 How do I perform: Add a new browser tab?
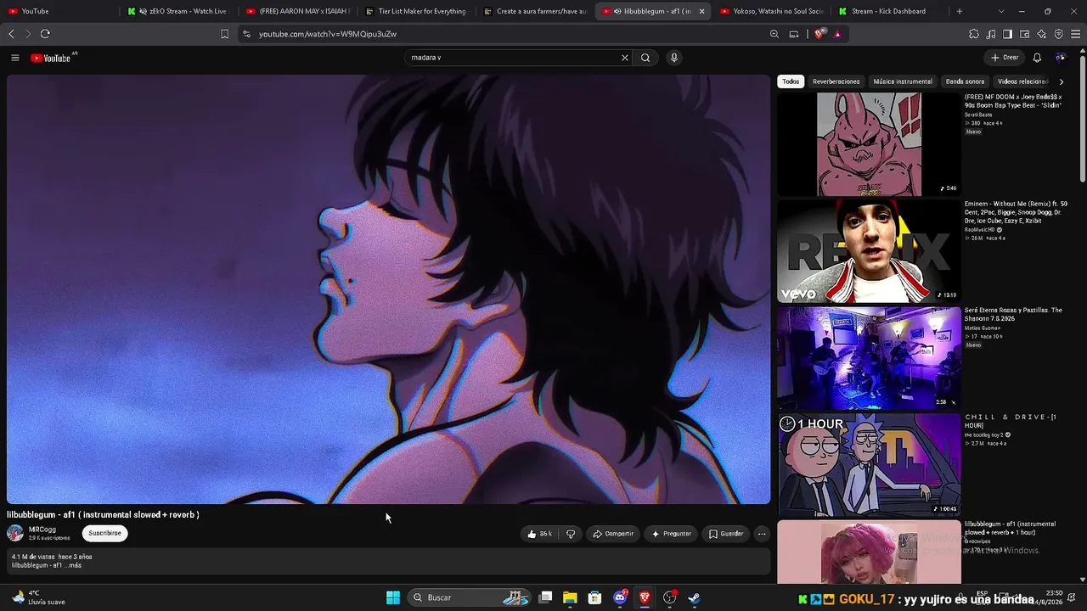point(960,11)
